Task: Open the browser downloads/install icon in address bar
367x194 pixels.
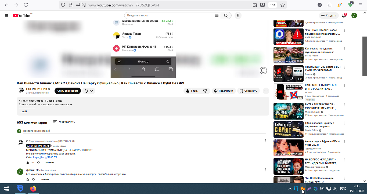Action: tap(262, 5)
